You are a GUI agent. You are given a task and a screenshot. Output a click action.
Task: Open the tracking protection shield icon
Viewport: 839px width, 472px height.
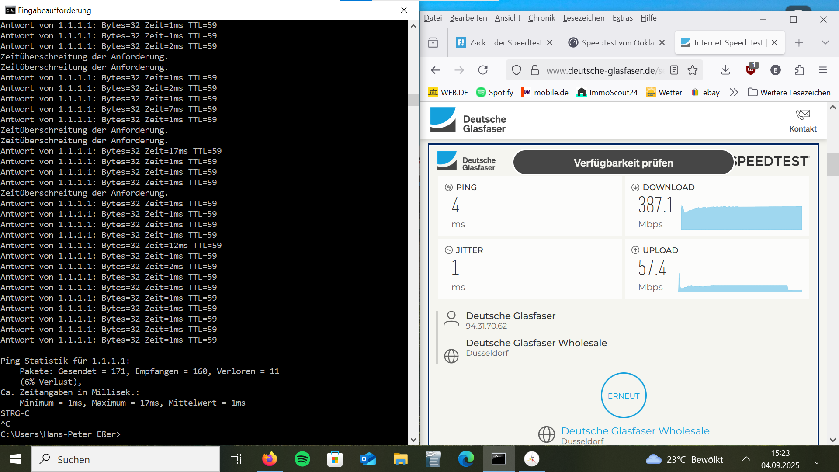pyautogui.click(x=517, y=70)
